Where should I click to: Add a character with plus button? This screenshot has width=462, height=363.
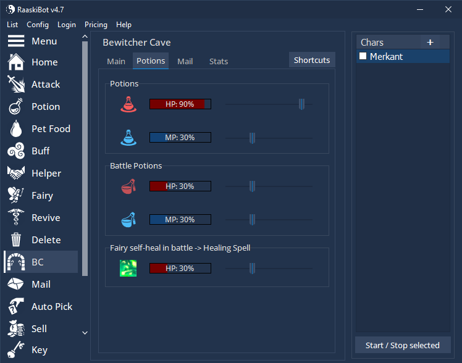[x=430, y=43]
